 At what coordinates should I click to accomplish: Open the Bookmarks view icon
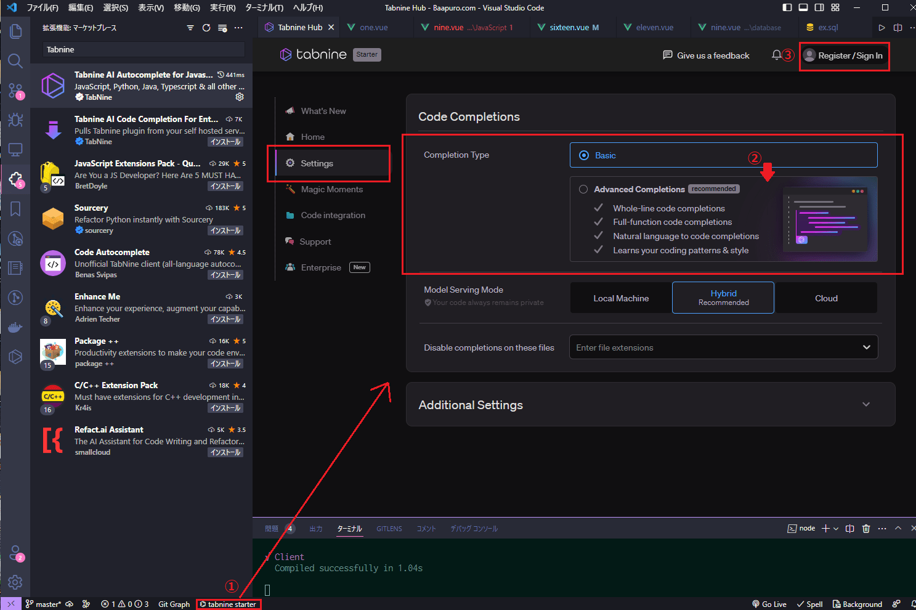15,209
